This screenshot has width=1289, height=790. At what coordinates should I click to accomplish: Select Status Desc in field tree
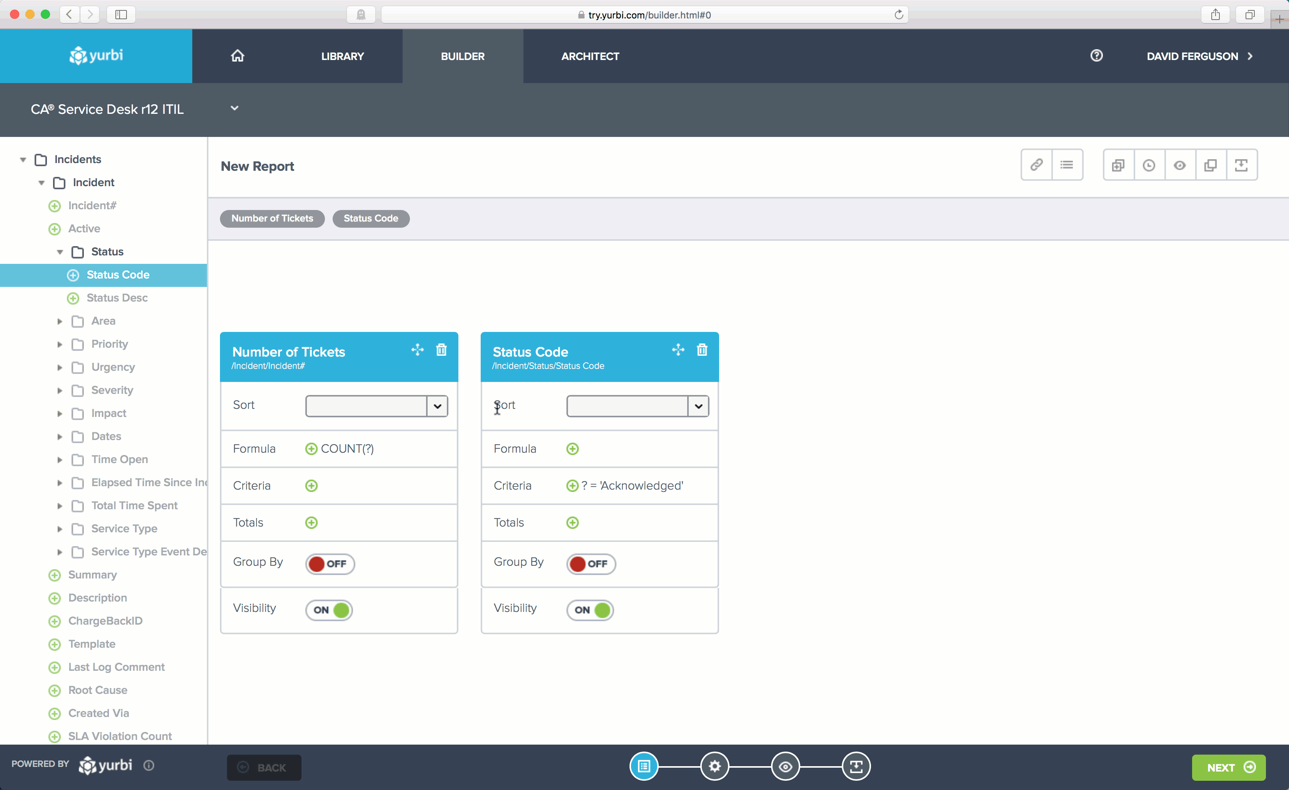[x=117, y=298]
